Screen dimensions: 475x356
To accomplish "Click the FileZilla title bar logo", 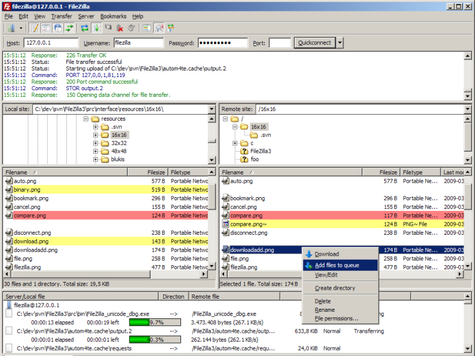I will click(7, 7).
